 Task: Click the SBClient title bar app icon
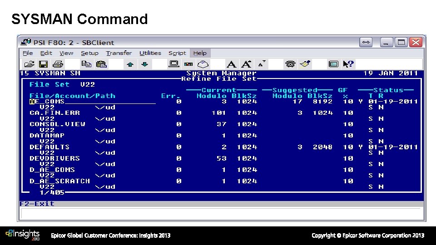pyautogui.click(x=25, y=42)
